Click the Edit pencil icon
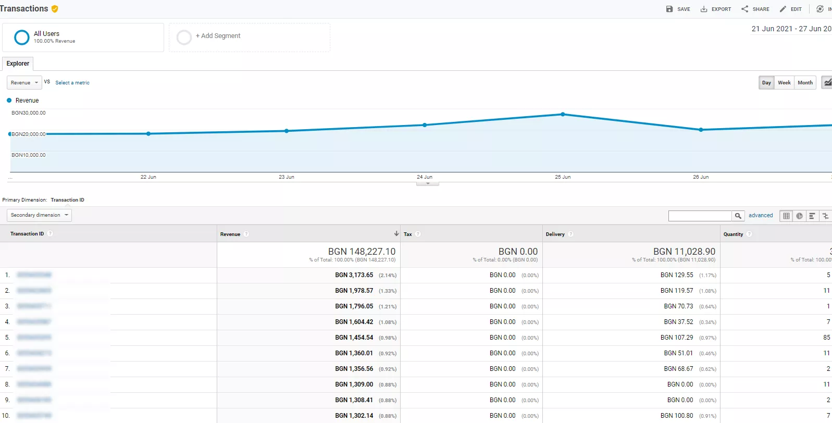The width and height of the screenshot is (832, 423). (783, 9)
